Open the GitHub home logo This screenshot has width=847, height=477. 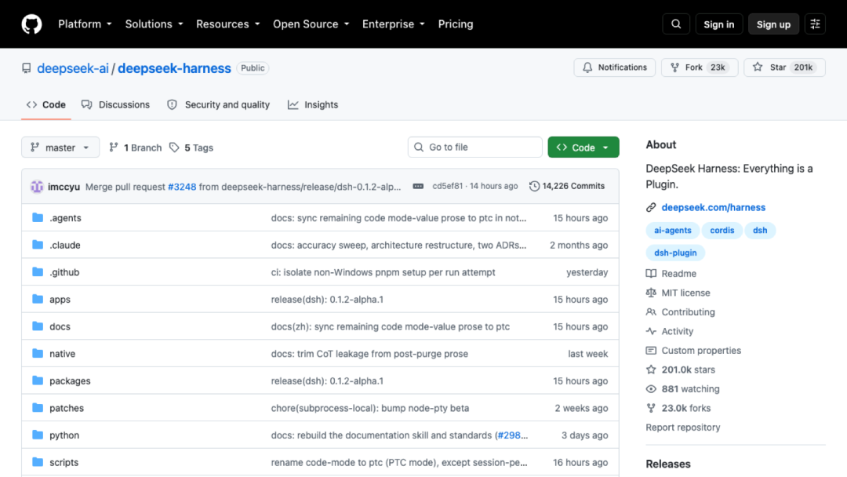pyautogui.click(x=31, y=24)
